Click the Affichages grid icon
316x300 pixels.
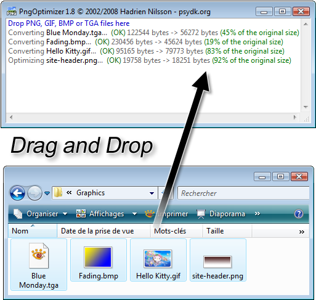(81, 214)
